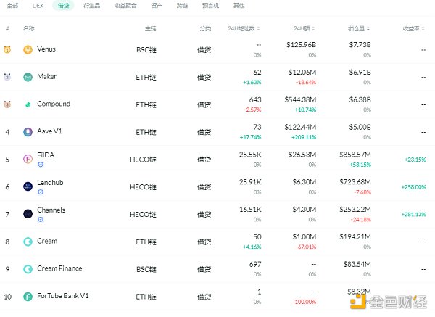Click Lendhub's 25.91K address count
Screen dimensions: 435x317
click(250, 182)
